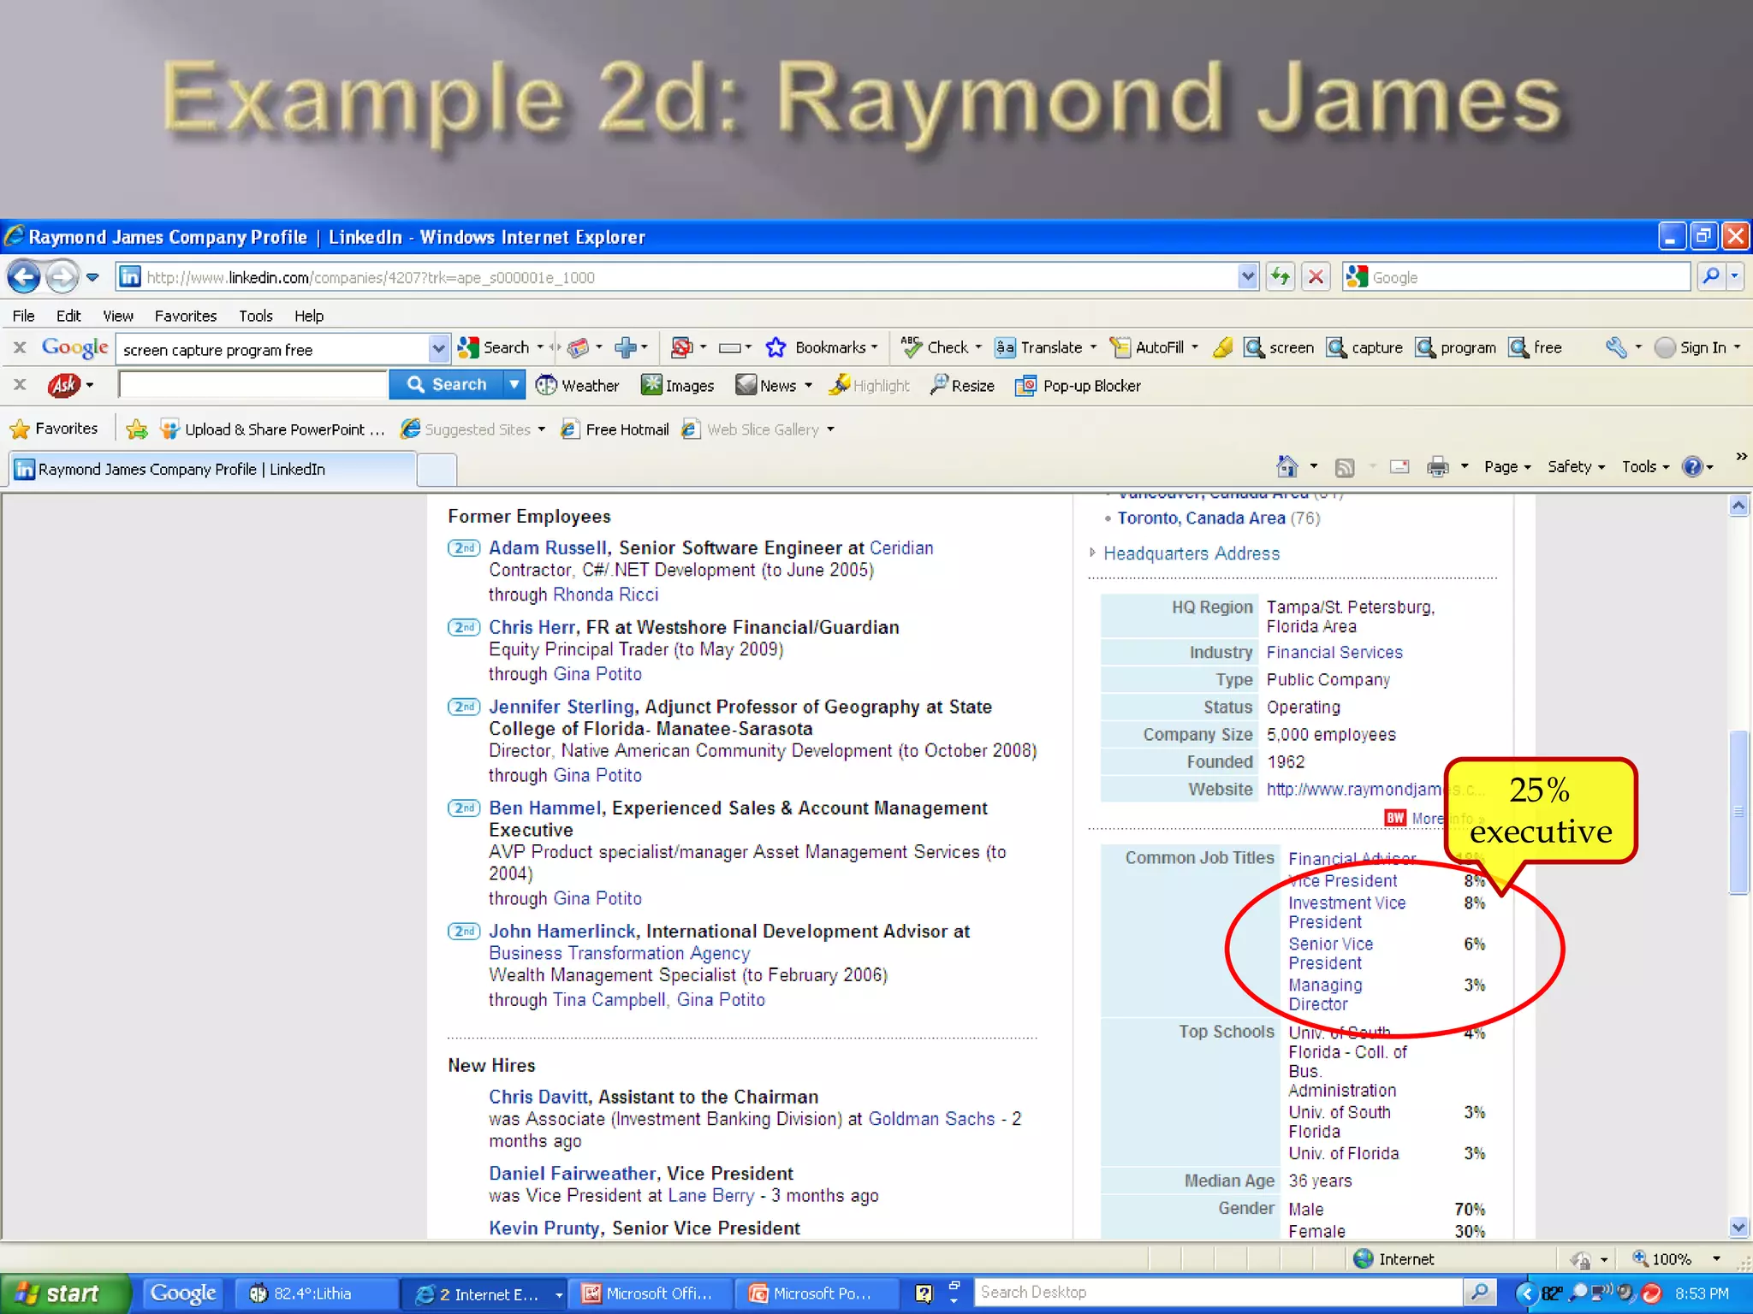Click the Windows Start button
Screen dimensions: 1753x1314
click(65, 1293)
